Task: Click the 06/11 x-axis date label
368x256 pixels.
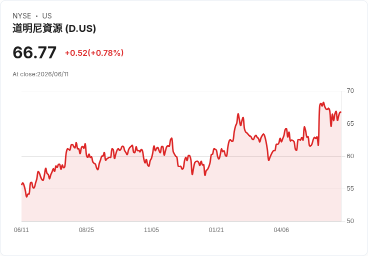Action: [x=21, y=230]
